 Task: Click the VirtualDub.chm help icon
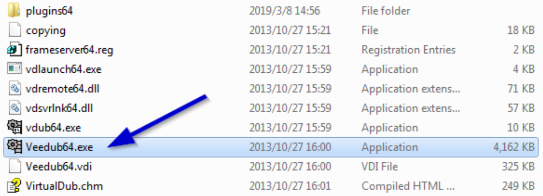point(15,185)
